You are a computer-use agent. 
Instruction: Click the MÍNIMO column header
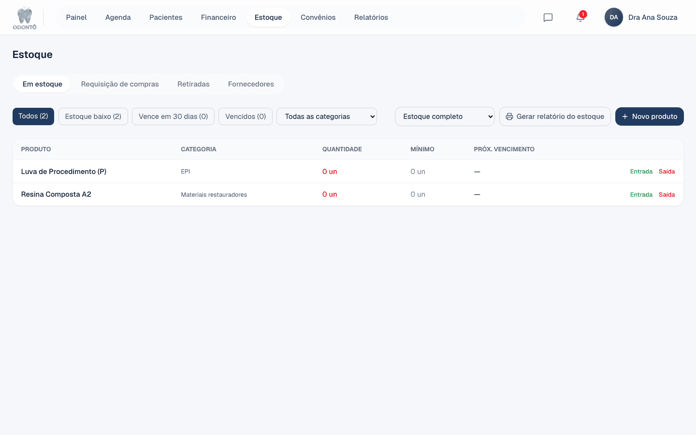pos(422,149)
